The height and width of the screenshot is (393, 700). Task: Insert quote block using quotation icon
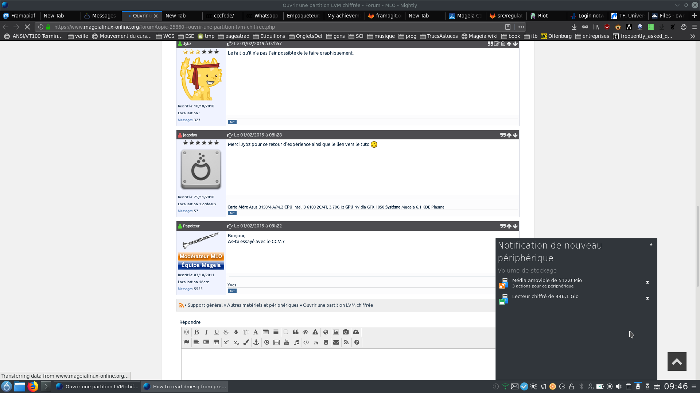(x=296, y=332)
